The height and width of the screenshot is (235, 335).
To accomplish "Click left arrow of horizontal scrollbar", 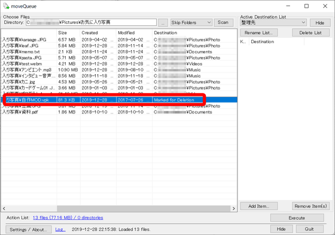I will (4, 209).
